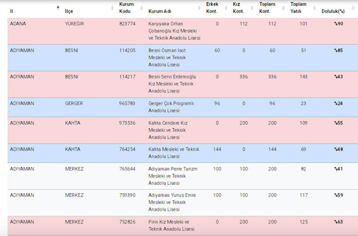Sort by İlçe column sort arrow
Screen dimensions: 358x236
tap(112, 8)
